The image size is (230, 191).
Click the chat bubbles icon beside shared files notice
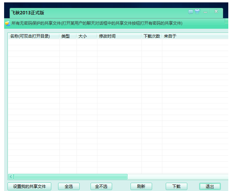[8, 24]
